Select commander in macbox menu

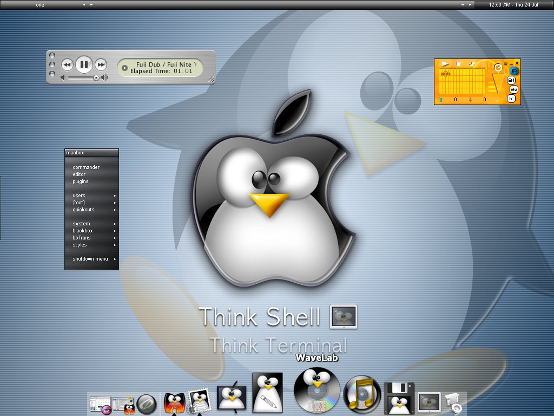(x=86, y=167)
